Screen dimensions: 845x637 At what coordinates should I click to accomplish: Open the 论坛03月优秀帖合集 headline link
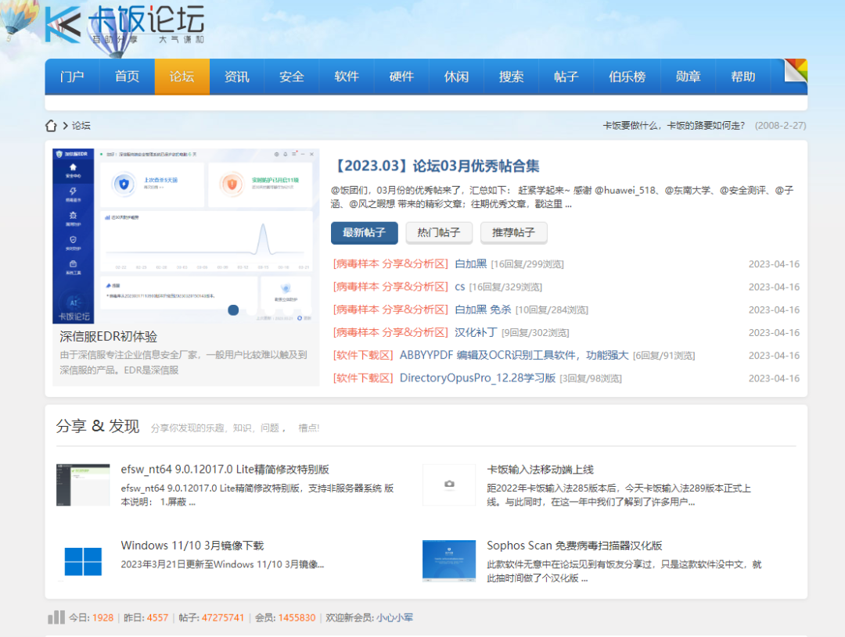(435, 166)
